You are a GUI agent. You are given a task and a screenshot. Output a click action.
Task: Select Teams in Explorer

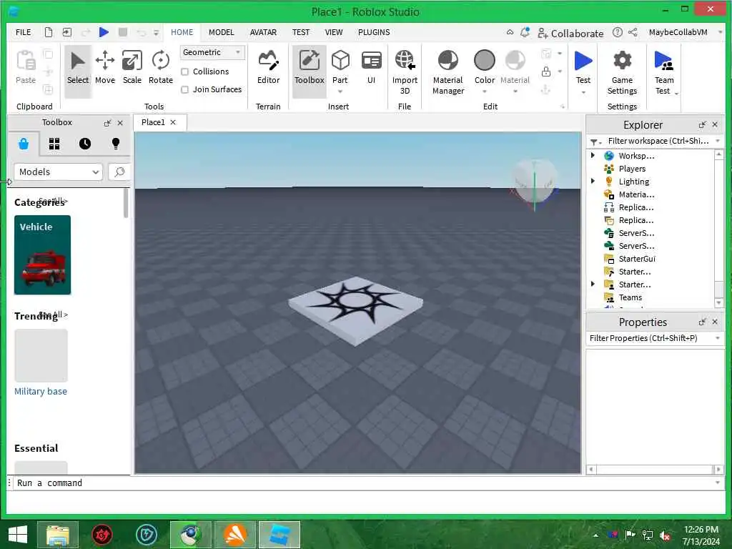click(x=630, y=297)
